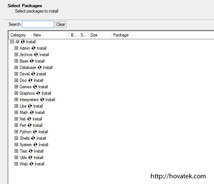214x184 pixels.
Task: Toggle the cycle icon beside Admin
Action: pos(33,48)
